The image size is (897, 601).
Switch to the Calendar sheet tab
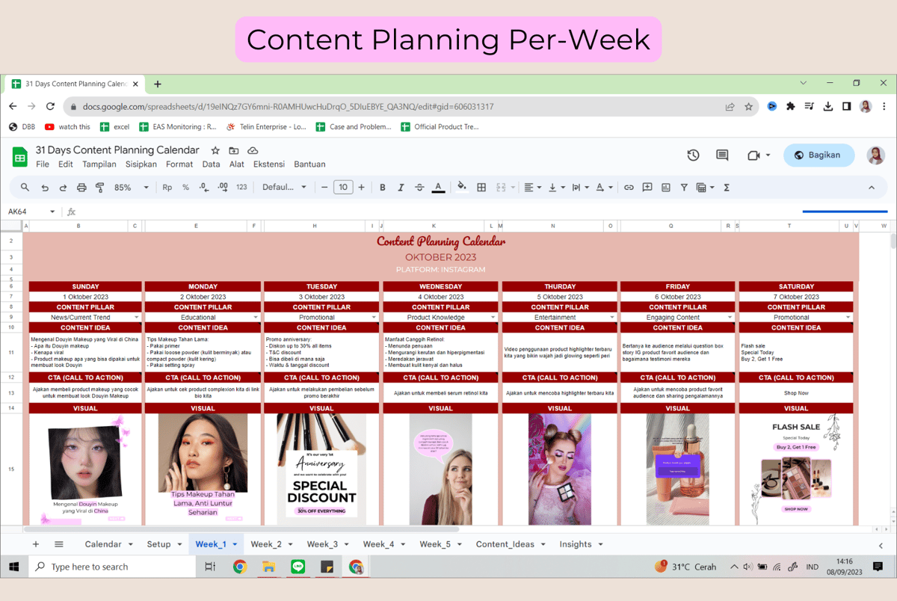pyautogui.click(x=108, y=544)
